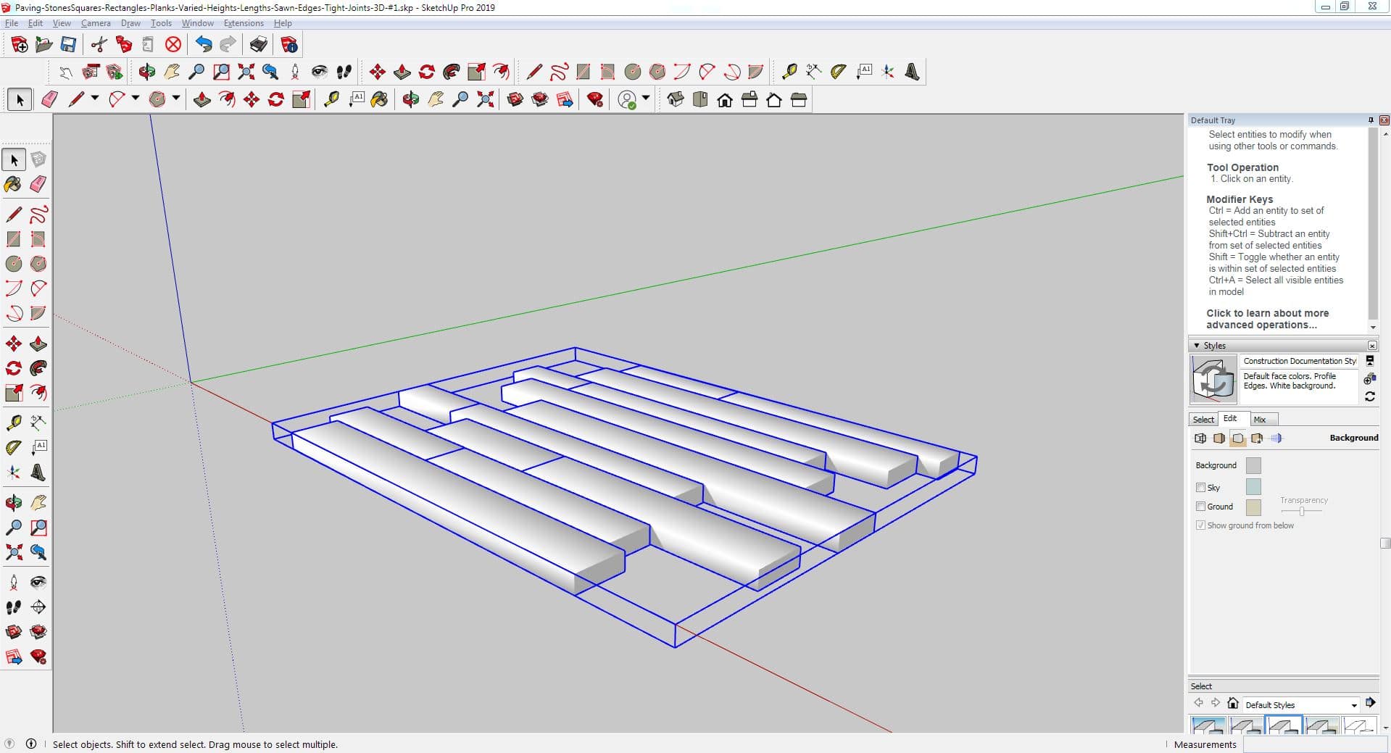Open the Extensions menu
The image size is (1391, 753).
244,23
